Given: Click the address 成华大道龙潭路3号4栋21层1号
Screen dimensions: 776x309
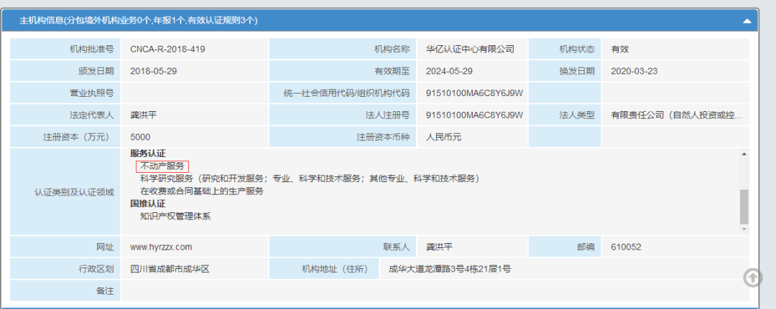Looking at the screenshot, I should [x=449, y=270].
